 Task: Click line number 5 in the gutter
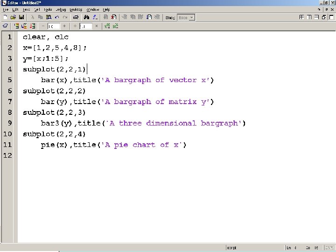[10, 80]
